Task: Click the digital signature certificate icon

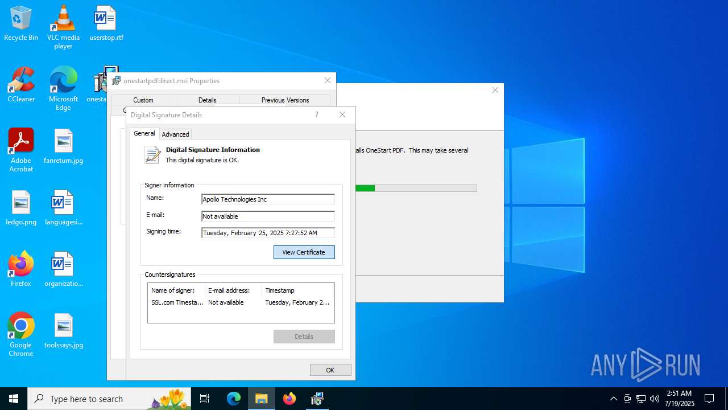Action: click(x=152, y=155)
